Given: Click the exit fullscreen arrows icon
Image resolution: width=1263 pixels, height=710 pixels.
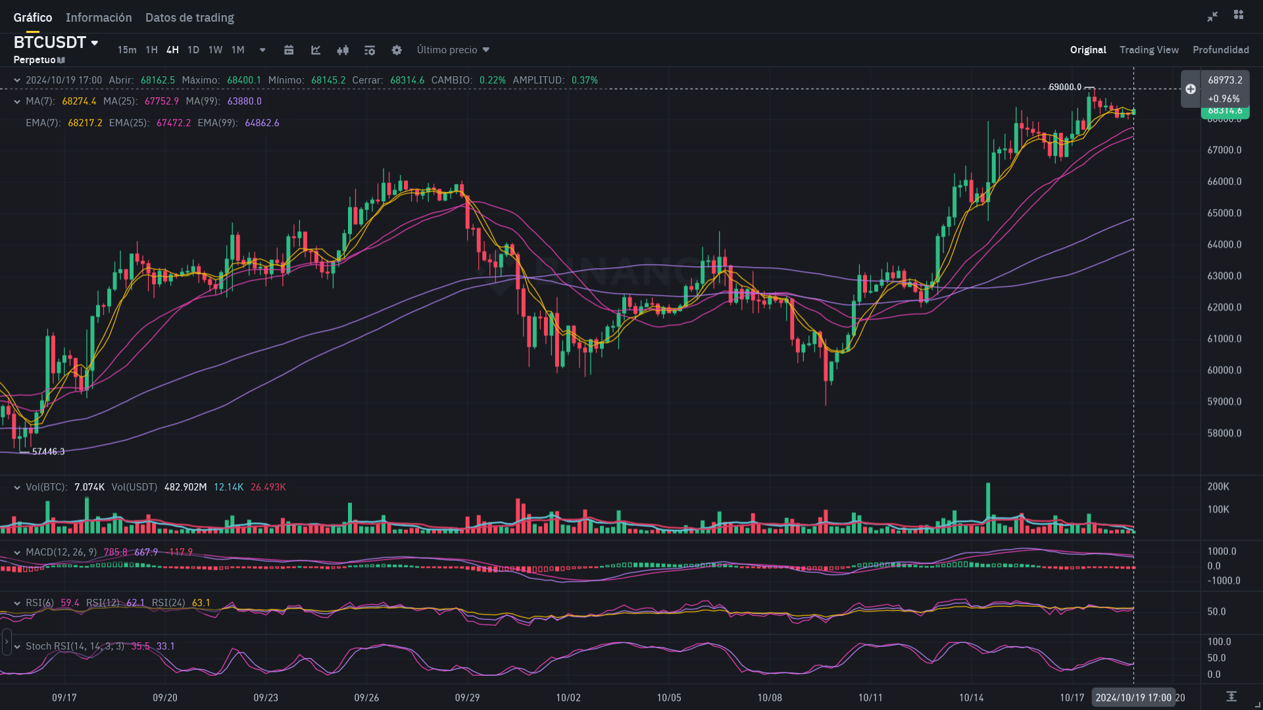Looking at the screenshot, I should click(x=1212, y=16).
